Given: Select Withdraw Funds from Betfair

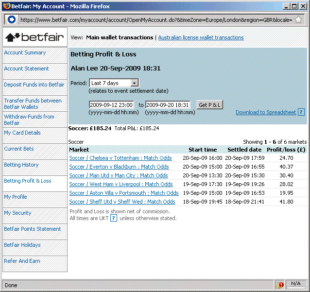Looking at the screenshot, I should click(x=29, y=120).
